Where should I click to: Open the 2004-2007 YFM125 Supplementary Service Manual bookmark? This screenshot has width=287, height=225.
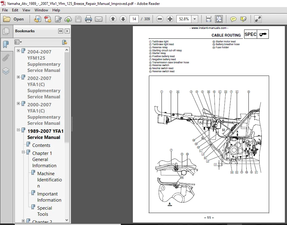coord(44,61)
